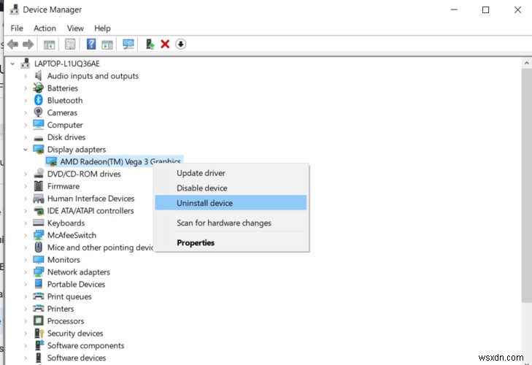Click the vertical scrollbar up arrow
Screen dimensions: 532x365
[x=527, y=64]
